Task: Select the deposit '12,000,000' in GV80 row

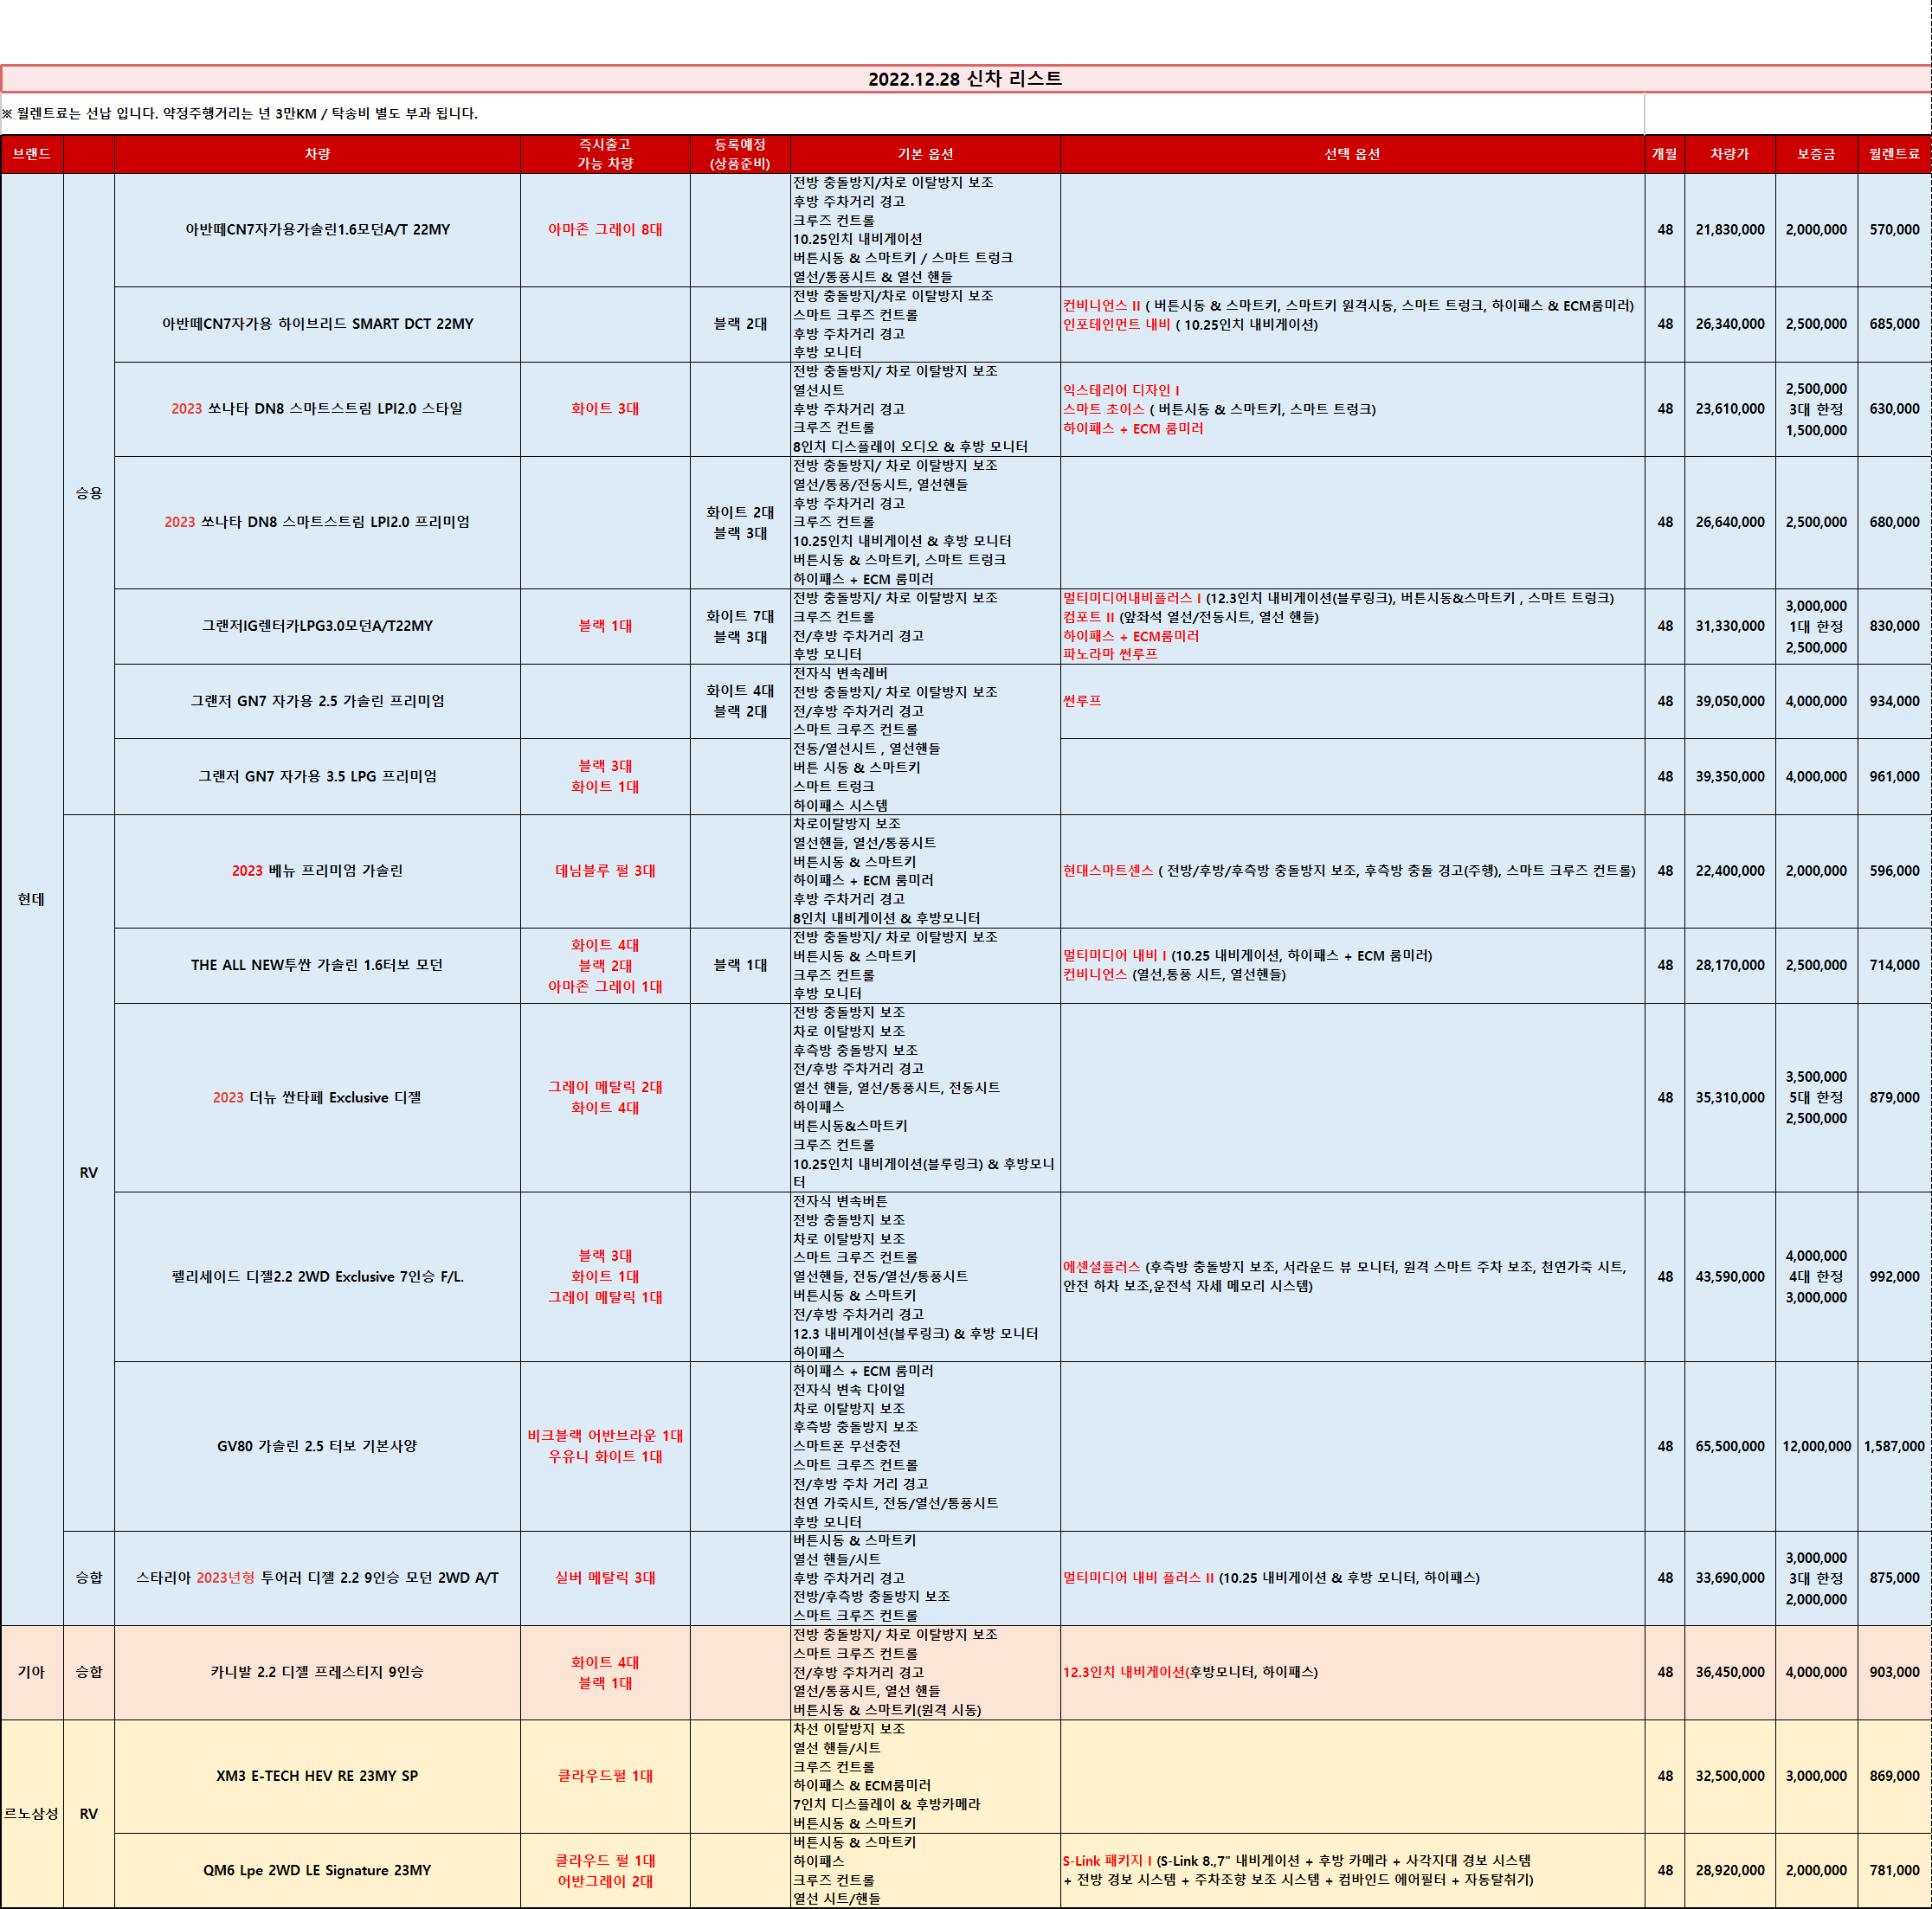Action: [x=1816, y=1446]
